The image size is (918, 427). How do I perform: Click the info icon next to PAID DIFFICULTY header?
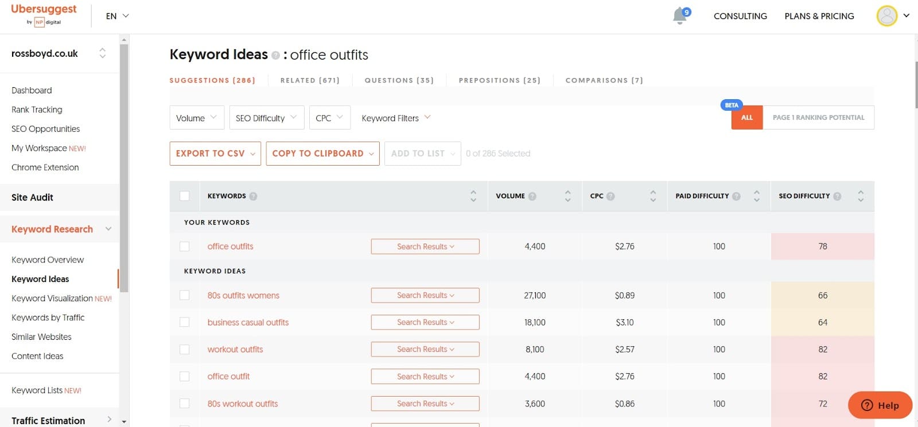736,196
